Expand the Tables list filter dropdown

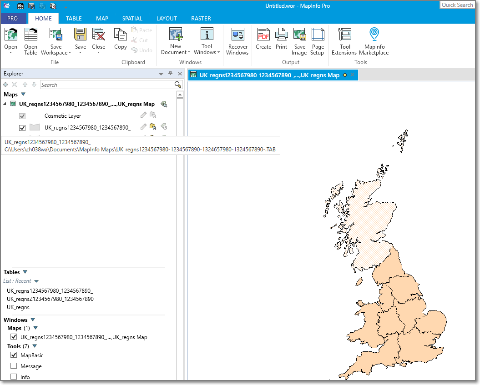point(36,281)
